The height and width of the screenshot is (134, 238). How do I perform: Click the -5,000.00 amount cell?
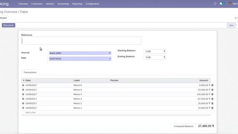tap(204, 85)
